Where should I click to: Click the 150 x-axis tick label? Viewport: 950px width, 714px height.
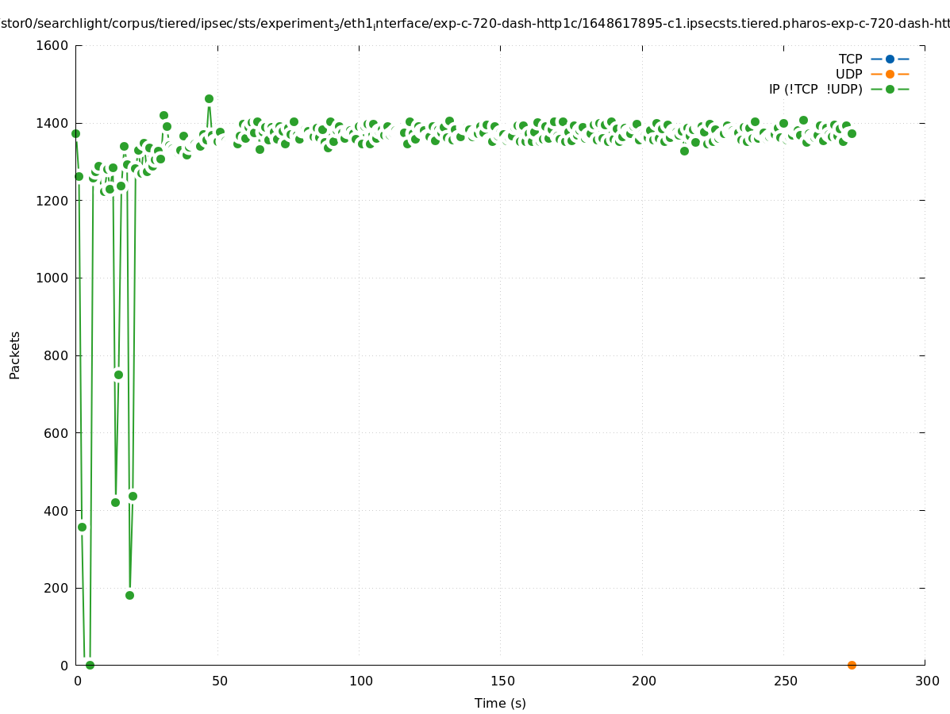(501, 681)
